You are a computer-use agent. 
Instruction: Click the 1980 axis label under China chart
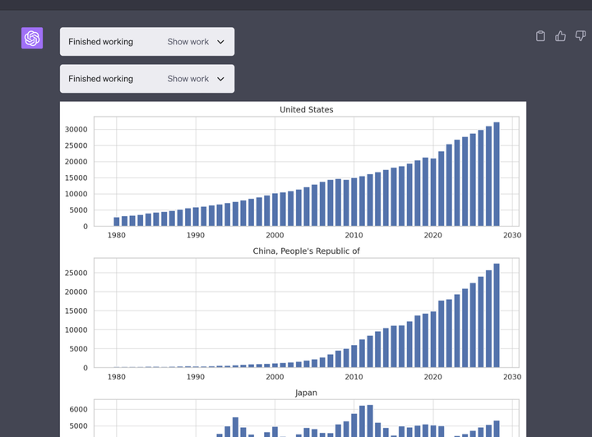tap(116, 377)
